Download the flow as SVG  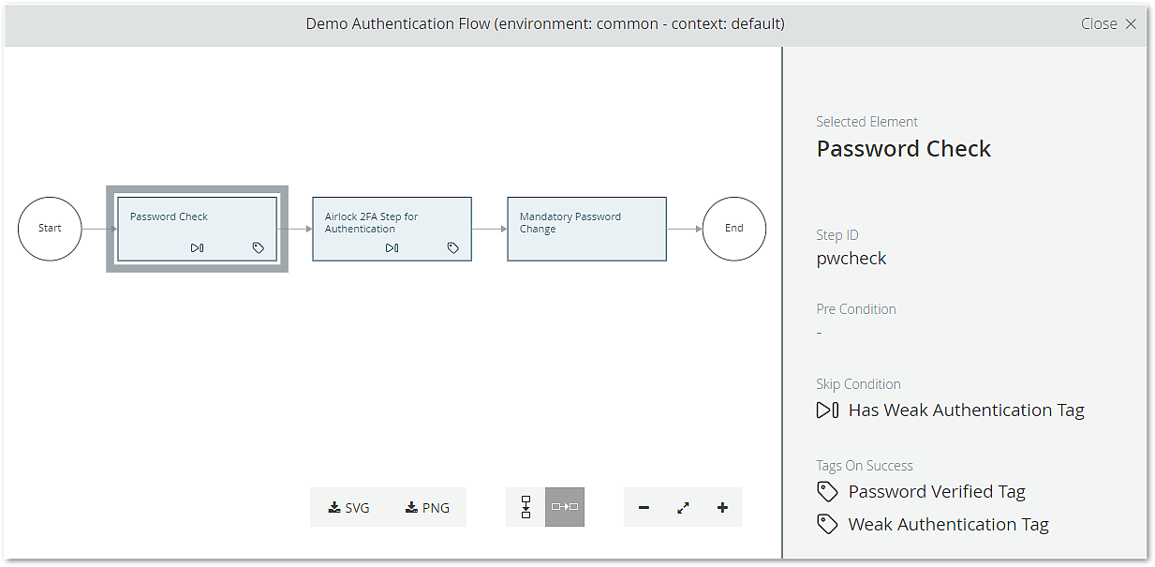348,508
